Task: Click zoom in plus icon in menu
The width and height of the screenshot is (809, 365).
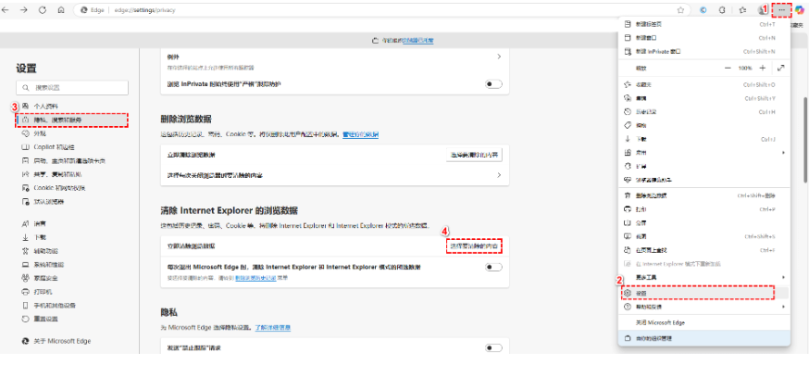Action: [763, 68]
